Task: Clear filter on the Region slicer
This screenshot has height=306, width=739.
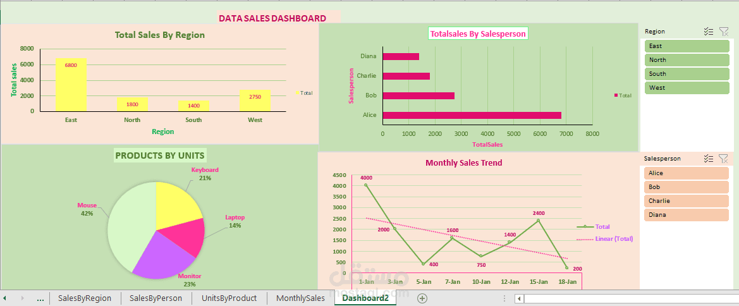Action: (724, 32)
